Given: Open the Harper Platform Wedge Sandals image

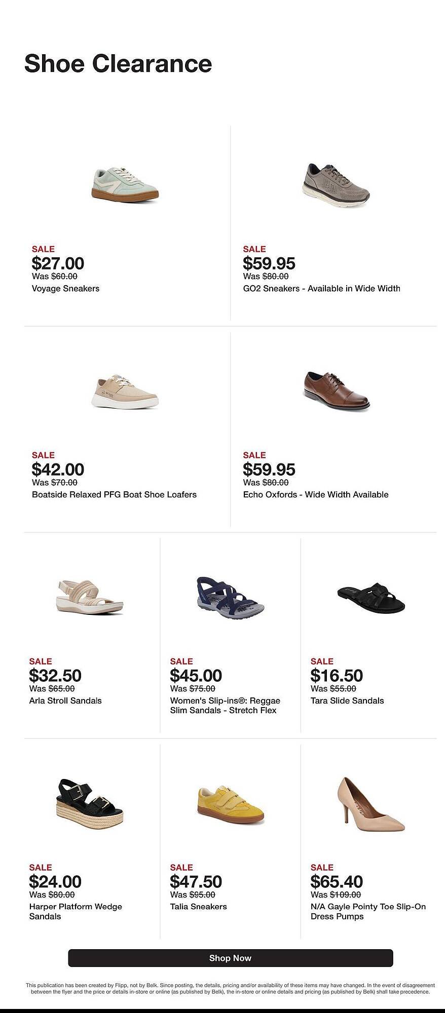Looking at the screenshot, I should point(89,803).
